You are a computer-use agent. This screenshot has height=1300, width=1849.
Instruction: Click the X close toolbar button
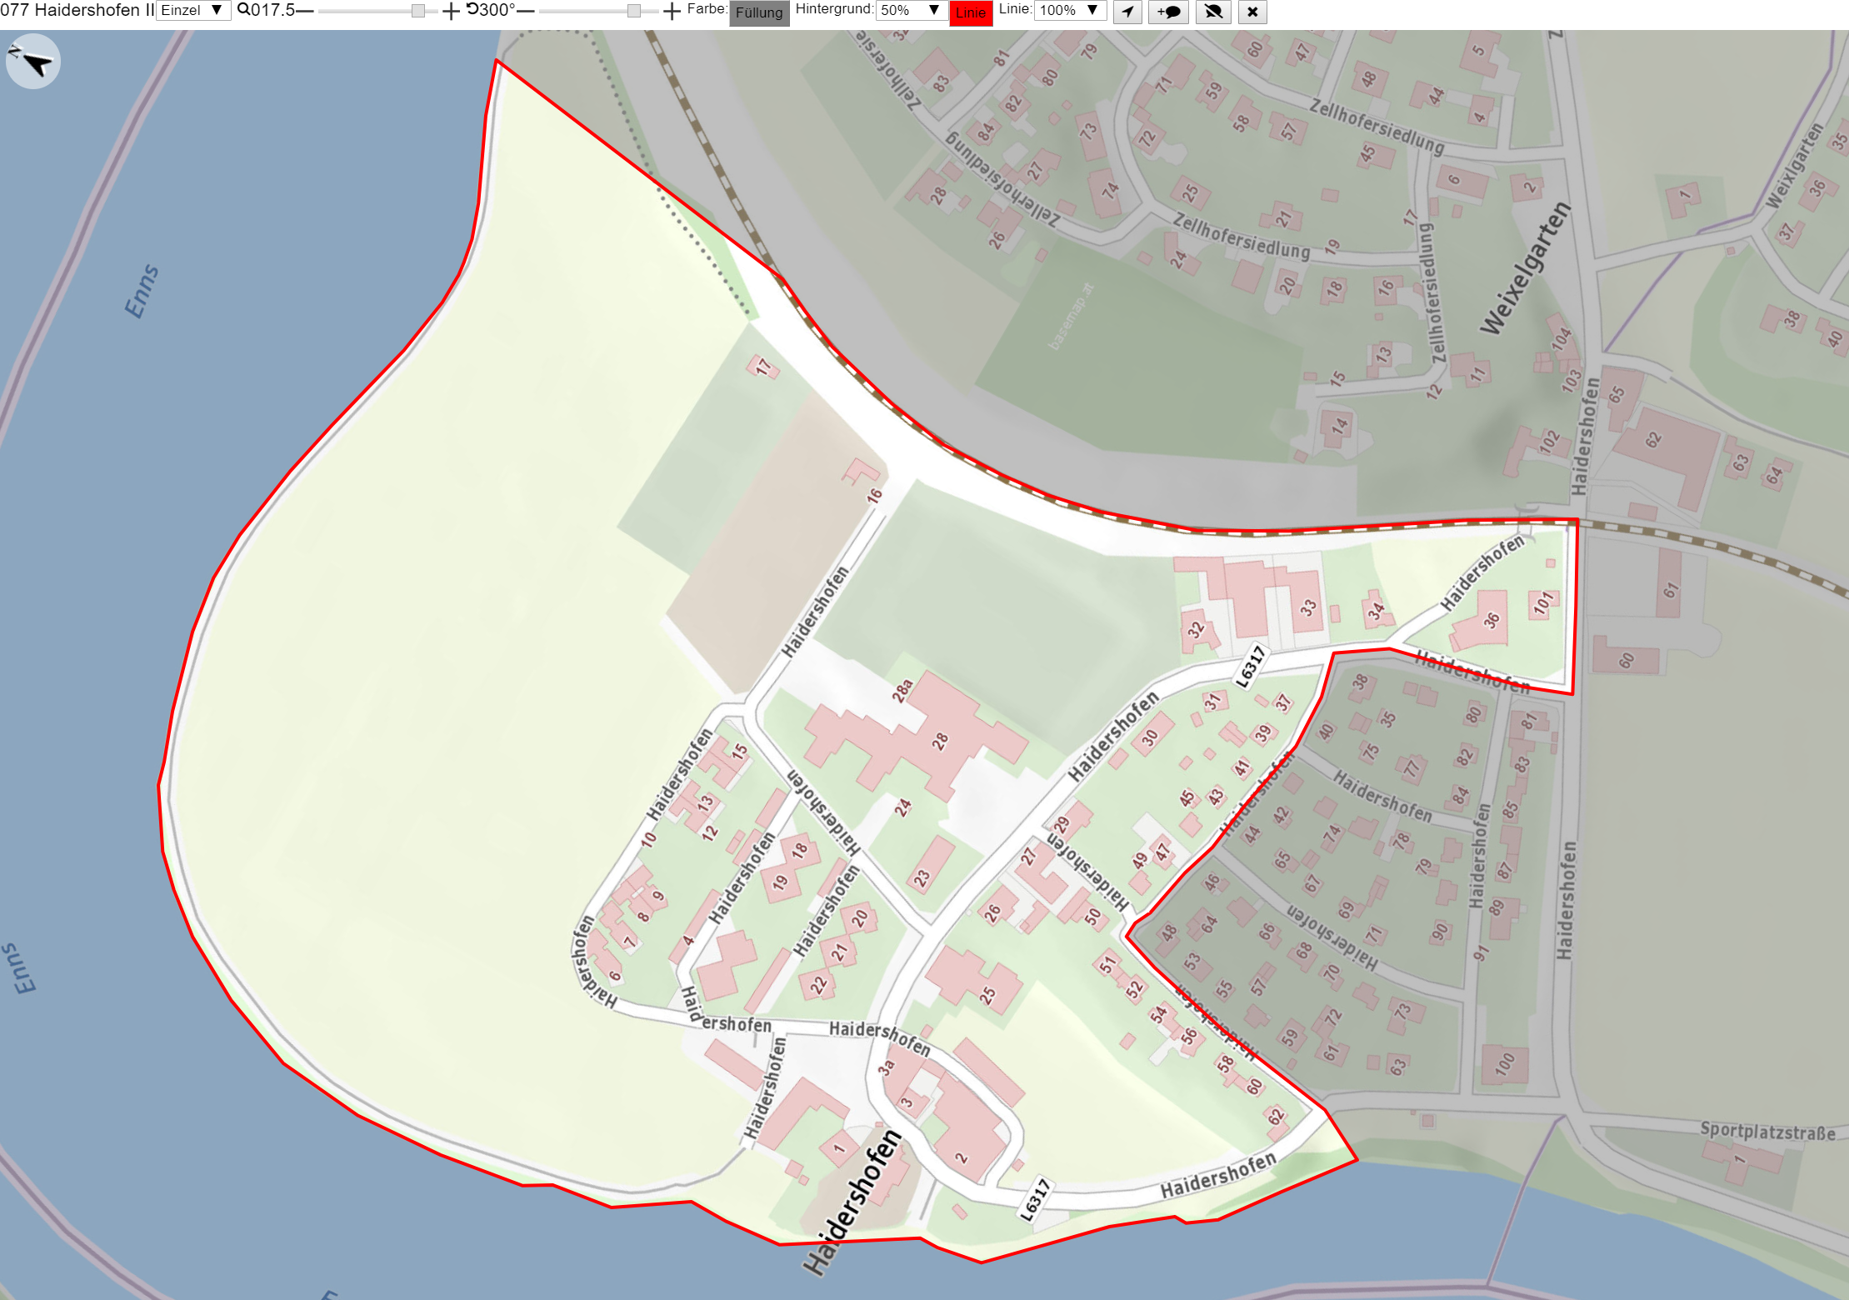tap(1252, 12)
